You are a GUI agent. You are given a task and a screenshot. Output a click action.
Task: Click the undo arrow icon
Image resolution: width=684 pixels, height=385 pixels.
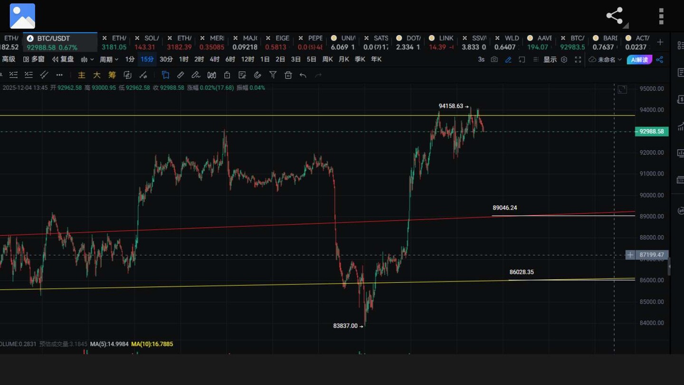click(x=303, y=75)
